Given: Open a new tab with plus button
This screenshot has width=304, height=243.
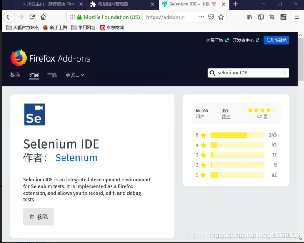Looking at the screenshot, I should 235,4.
